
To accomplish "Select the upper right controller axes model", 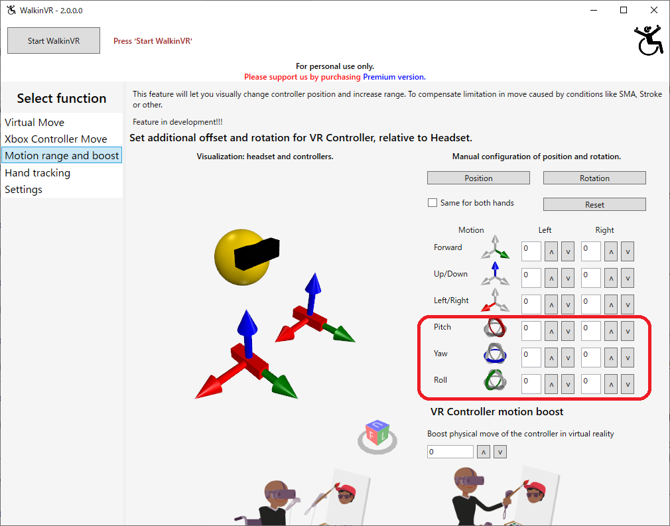I will [x=315, y=309].
